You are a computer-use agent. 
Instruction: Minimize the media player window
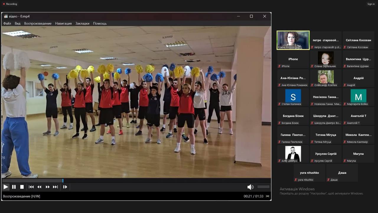tap(238, 16)
